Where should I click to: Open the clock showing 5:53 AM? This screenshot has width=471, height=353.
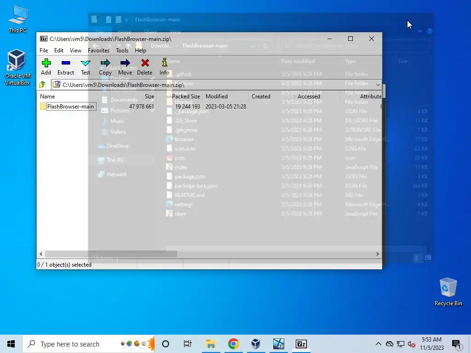431,344
